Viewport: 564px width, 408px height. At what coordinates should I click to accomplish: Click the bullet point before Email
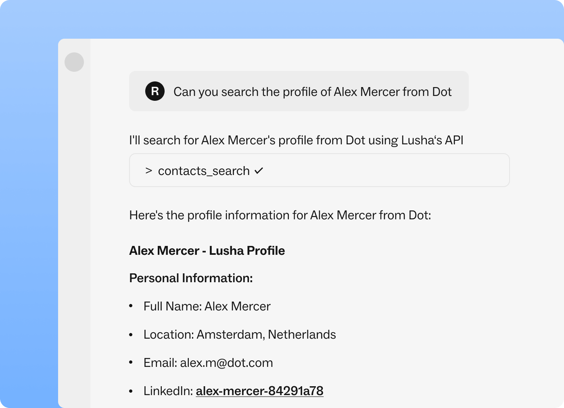coord(131,363)
